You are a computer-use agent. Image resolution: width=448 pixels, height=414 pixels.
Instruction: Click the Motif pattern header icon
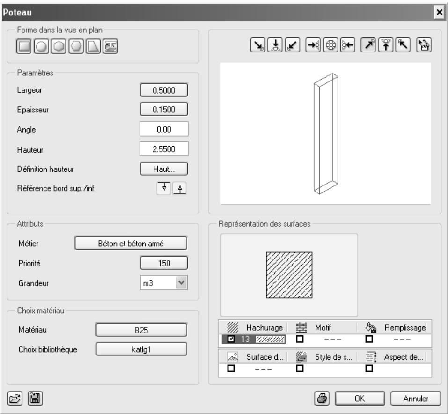coord(301,328)
